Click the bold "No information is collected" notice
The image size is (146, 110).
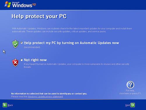(49, 94)
